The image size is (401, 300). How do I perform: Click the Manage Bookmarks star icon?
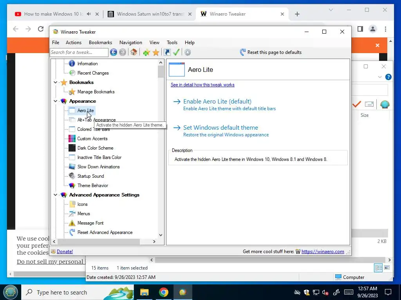coord(72,91)
